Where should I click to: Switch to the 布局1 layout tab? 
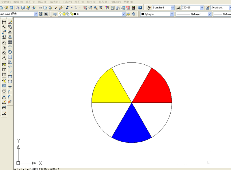pyautogui.click(x=44, y=169)
